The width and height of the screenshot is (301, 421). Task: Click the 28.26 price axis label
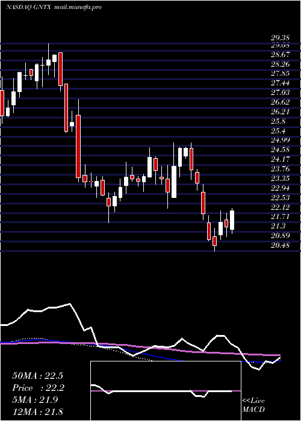pyautogui.click(x=281, y=64)
